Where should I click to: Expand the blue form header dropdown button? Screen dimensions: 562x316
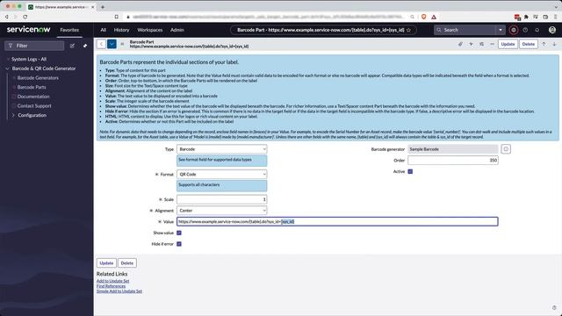(112, 44)
